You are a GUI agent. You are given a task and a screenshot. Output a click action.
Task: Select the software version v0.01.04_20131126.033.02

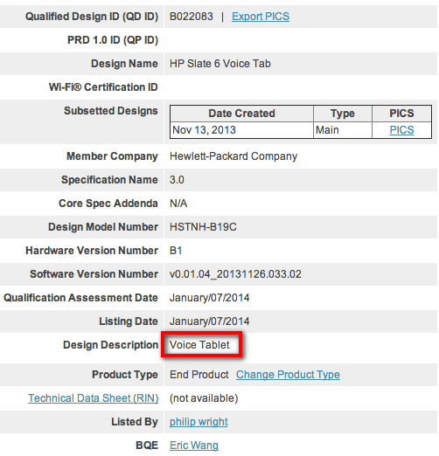235,274
